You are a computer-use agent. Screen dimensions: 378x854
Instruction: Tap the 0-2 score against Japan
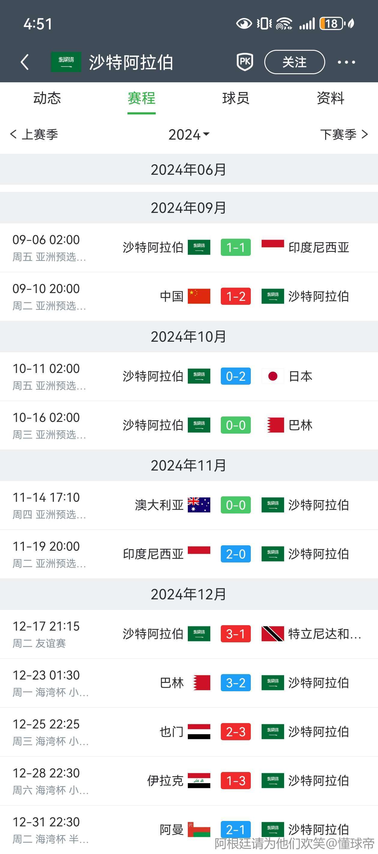click(235, 376)
